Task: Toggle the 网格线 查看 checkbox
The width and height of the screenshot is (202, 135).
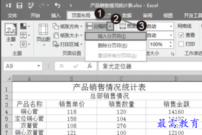Action: pyautogui.click(x=181, y=35)
